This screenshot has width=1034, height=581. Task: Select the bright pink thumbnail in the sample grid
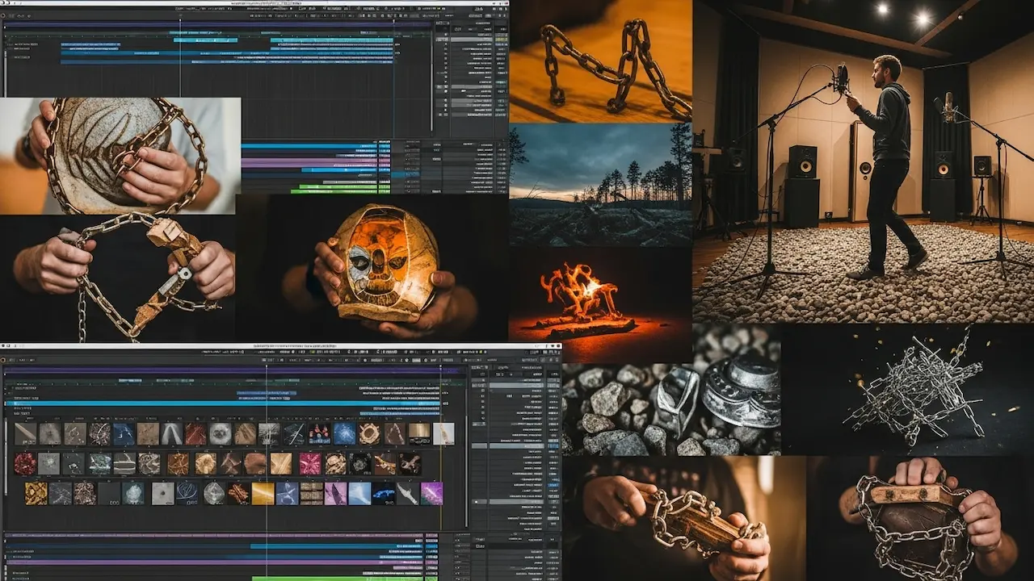click(x=310, y=463)
